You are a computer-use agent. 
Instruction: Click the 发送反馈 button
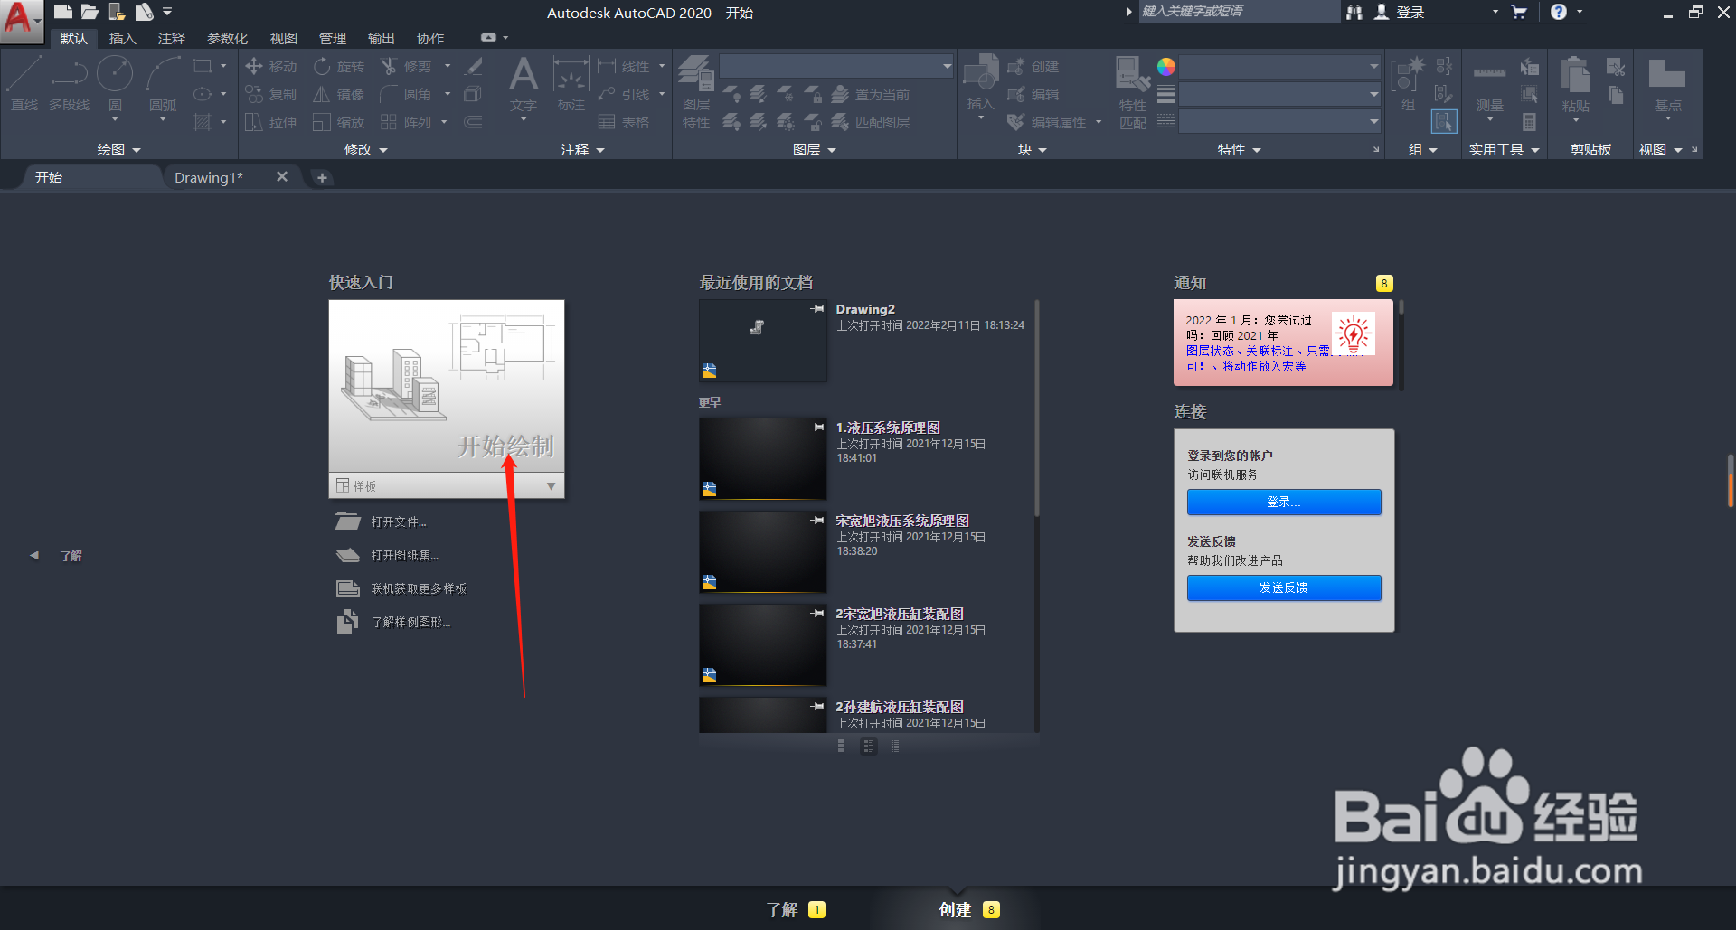(1284, 587)
